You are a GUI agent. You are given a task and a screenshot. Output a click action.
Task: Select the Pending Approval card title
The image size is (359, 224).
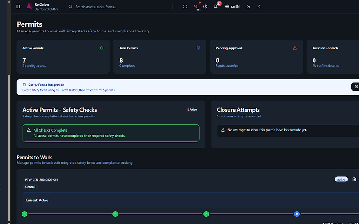pyautogui.click(x=229, y=48)
